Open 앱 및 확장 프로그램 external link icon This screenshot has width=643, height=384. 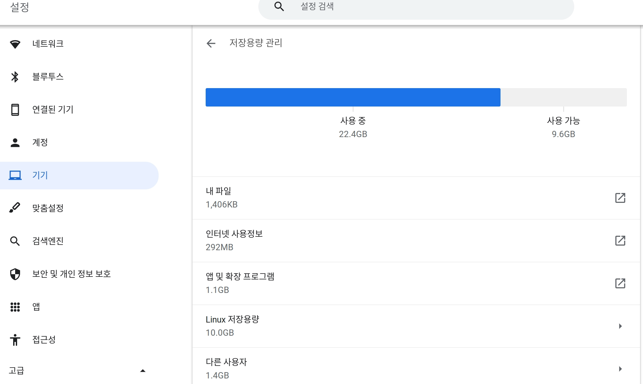(620, 283)
